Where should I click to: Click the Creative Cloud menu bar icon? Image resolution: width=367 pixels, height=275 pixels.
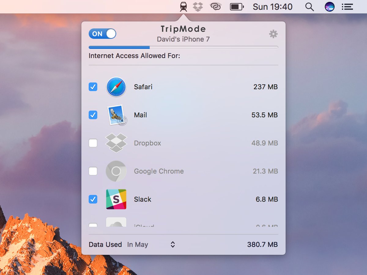[x=216, y=6]
